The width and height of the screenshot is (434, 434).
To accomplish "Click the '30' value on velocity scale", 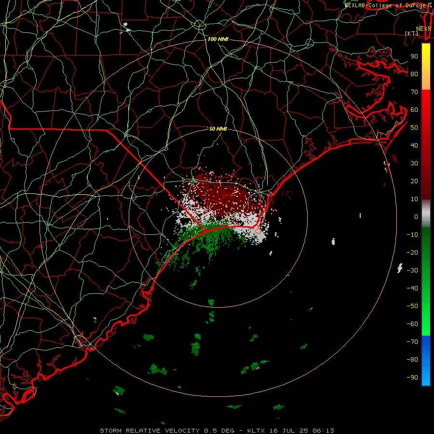I will (414, 163).
